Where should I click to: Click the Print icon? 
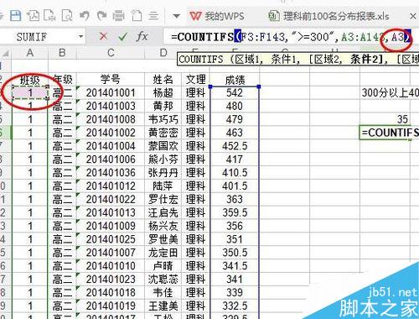coord(118,16)
